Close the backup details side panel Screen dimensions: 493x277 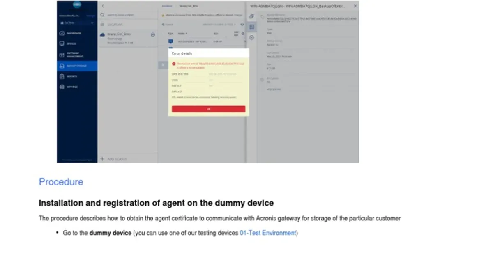click(x=355, y=6)
